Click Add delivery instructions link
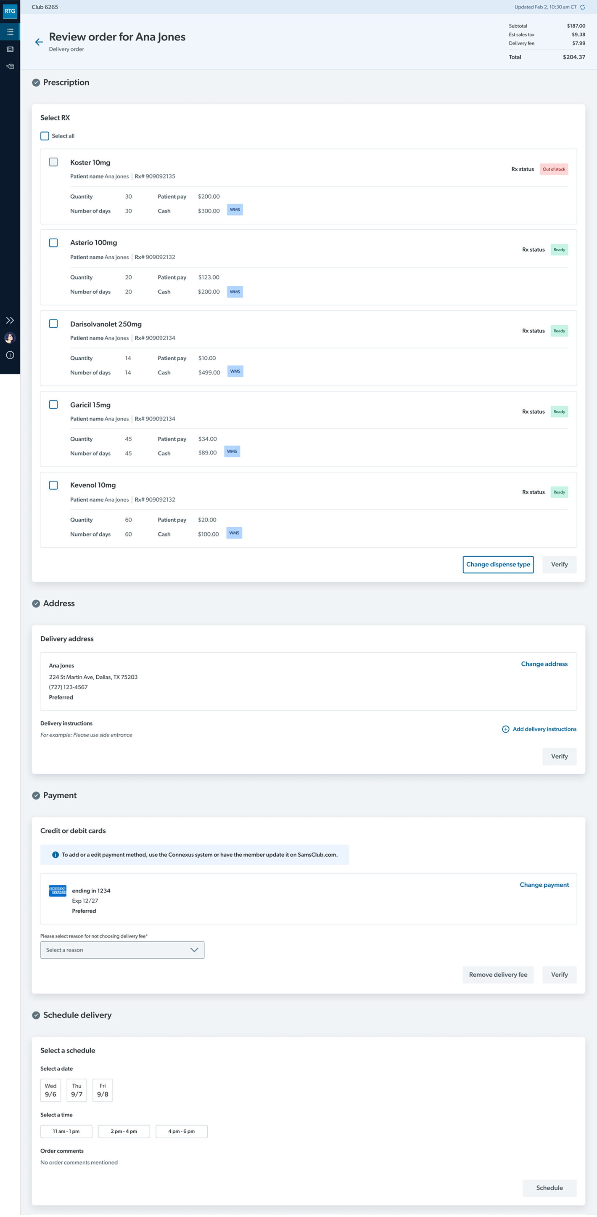597x1217 pixels. click(x=544, y=729)
